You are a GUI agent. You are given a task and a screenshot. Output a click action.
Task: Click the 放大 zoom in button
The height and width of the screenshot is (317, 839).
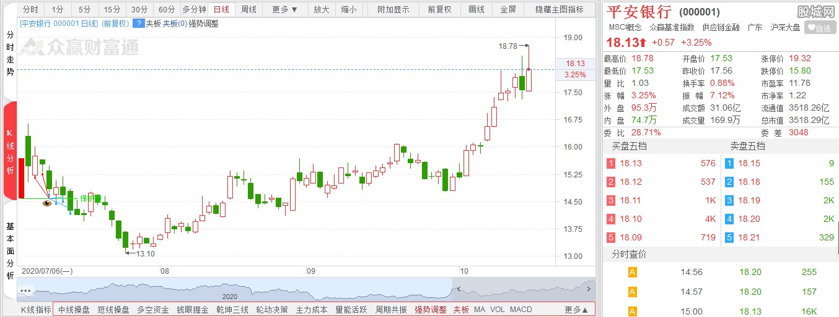click(x=321, y=9)
